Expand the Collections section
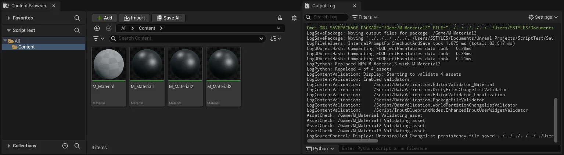The width and height of the screenshot is (564, 155). tap(9, 146)
